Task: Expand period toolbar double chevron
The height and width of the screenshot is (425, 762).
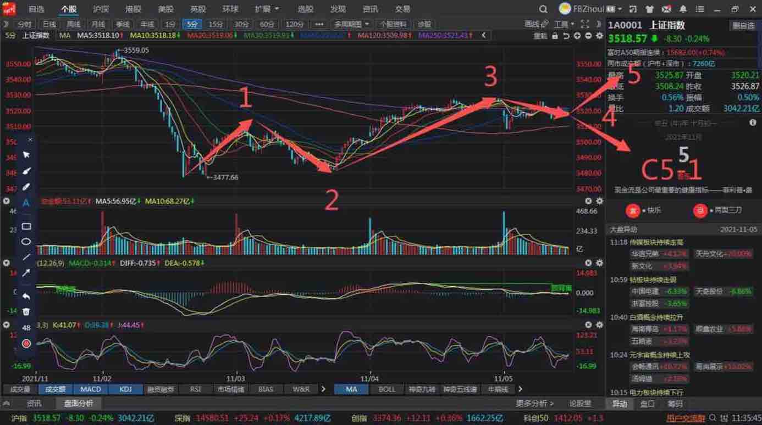Action: point(7,24)
